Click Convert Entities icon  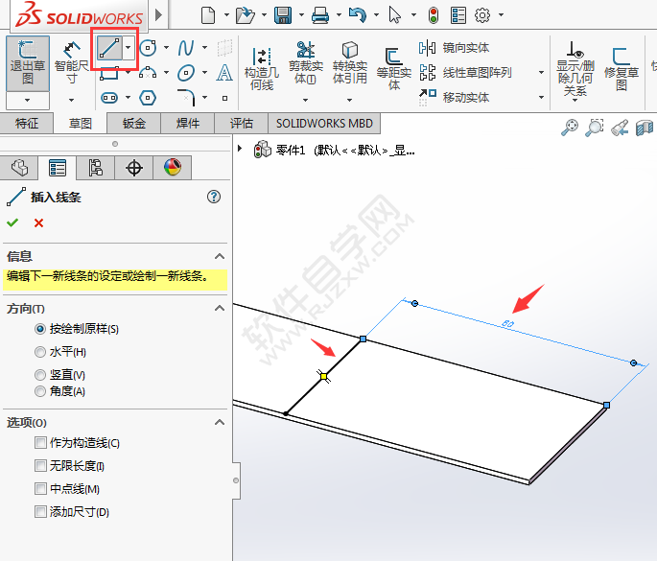tap(349, 62)
